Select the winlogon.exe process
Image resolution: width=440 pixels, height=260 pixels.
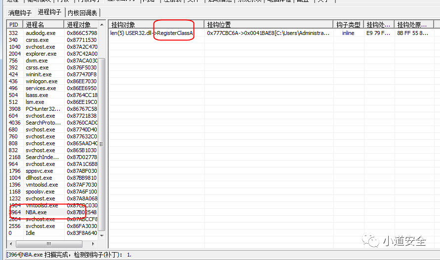[52, 81]
